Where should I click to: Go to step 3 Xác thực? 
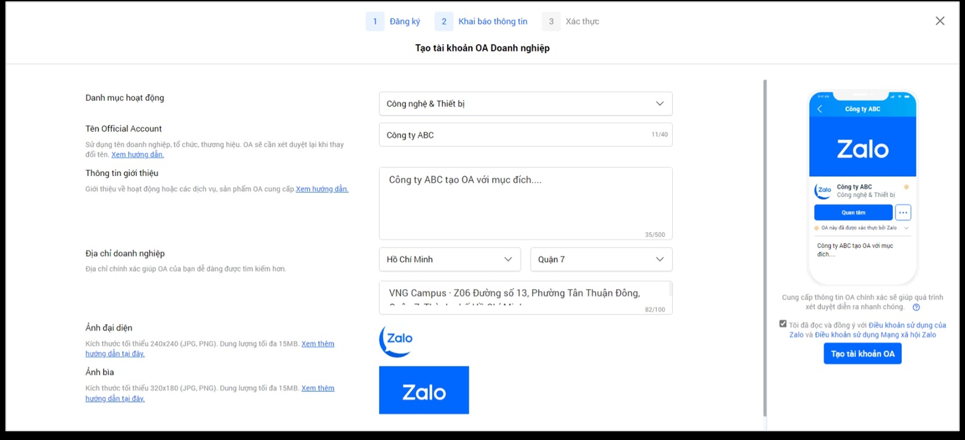tap(571, 21)
